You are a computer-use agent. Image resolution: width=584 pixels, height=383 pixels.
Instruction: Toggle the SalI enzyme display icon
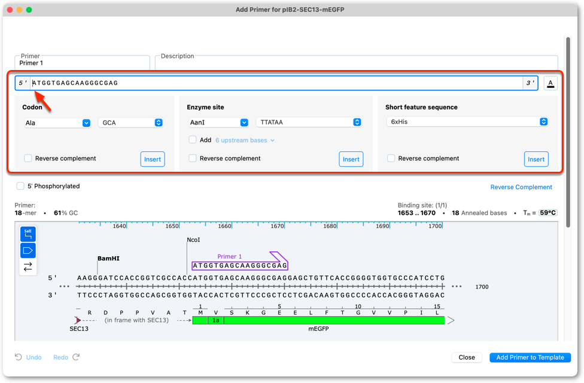(28, 234)
